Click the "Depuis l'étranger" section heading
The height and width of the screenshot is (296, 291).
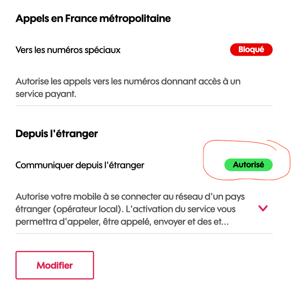pyautogui.click(x=56, y=134)
